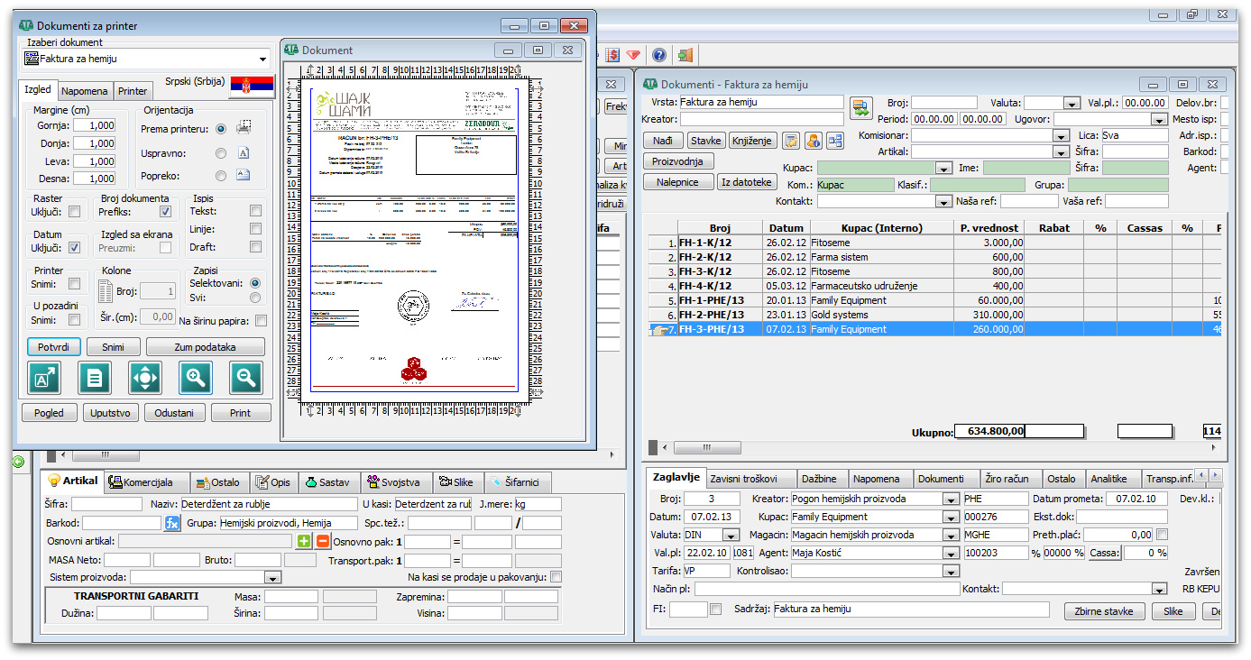Click the four-arrow move icon in print dialog

pos(145,379)
